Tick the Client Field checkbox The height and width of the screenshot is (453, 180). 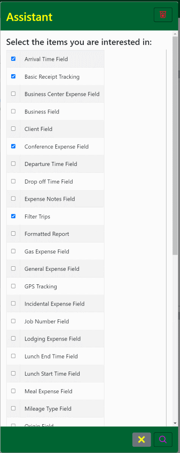click(13, 129)
